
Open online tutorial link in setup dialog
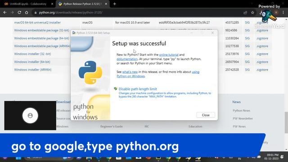point(169,55)
